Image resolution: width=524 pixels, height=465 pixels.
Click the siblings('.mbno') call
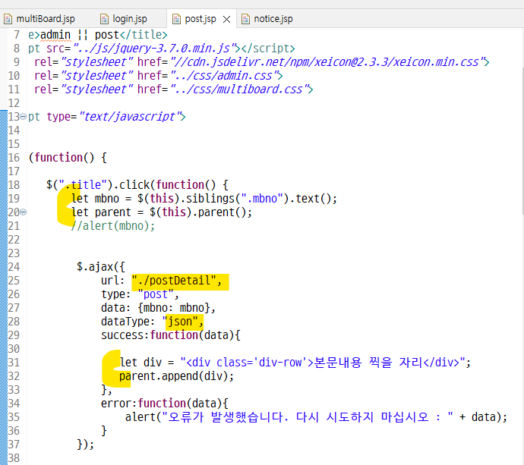coord(237,199)
